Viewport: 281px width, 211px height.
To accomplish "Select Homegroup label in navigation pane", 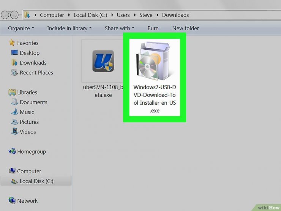I will [x=32, y=151].
